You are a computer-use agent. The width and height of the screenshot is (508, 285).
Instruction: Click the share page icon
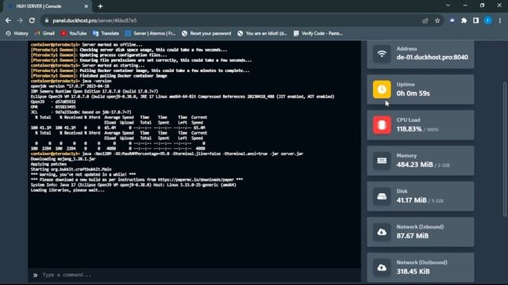(425, 21)
